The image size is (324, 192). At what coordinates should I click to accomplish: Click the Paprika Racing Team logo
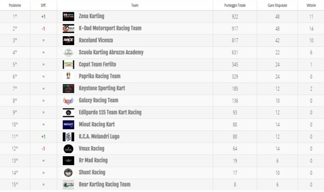[x=68, y=77]
